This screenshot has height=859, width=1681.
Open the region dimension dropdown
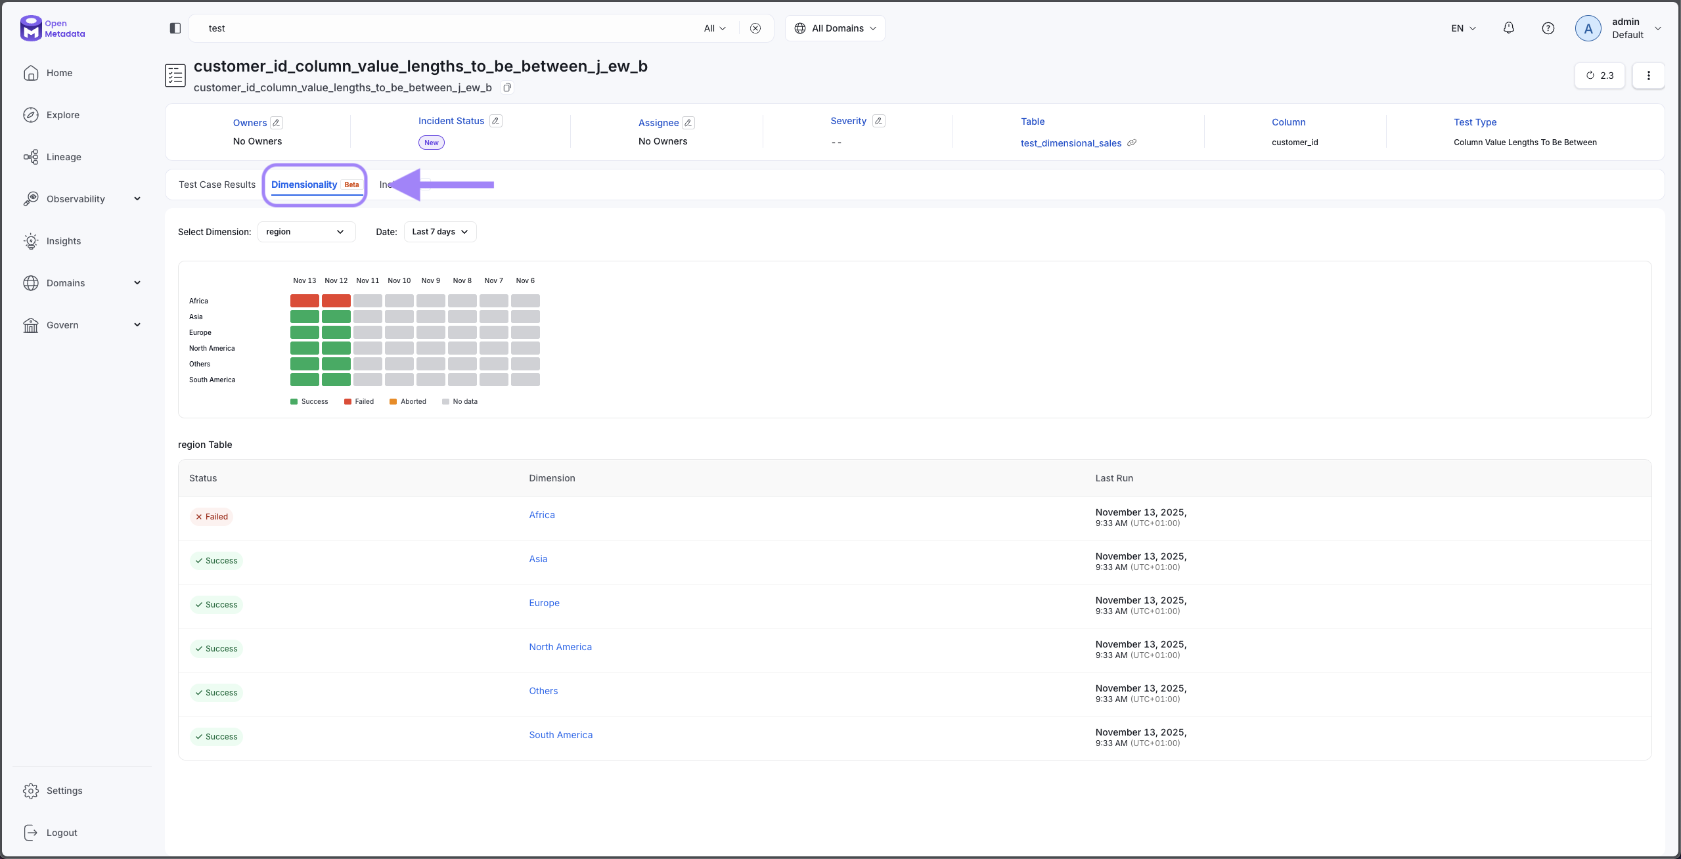[306, 232]
